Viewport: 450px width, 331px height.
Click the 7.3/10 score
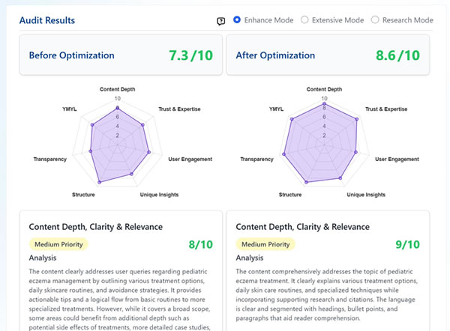point(190,55)
